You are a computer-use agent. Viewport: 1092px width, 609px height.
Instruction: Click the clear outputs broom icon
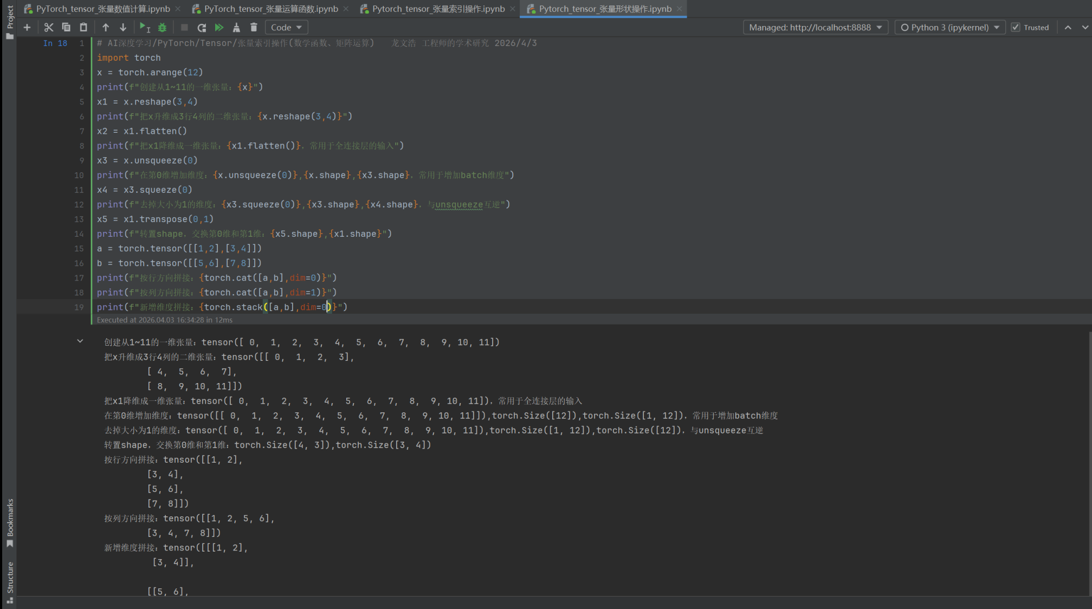236,28
